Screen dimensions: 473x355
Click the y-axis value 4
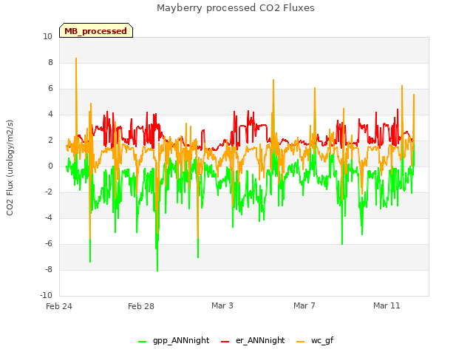tap(50, 114)
